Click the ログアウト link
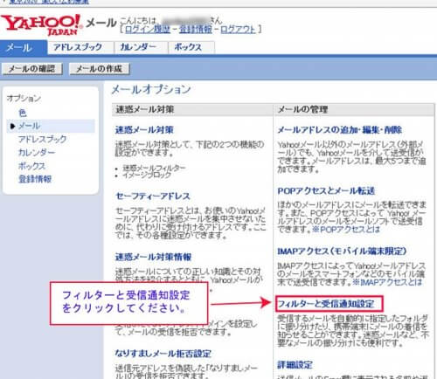 (x=238, y=29)
